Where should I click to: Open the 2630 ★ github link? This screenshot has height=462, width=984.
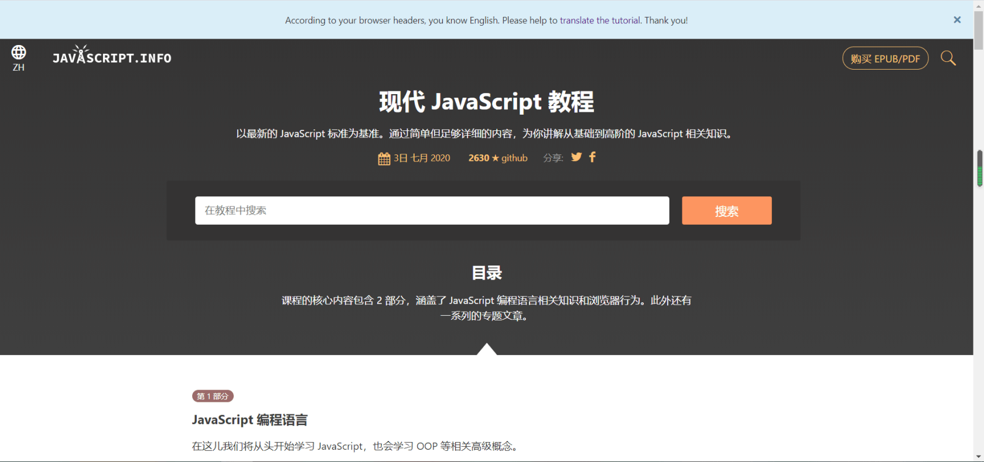[x=498, y=158]
